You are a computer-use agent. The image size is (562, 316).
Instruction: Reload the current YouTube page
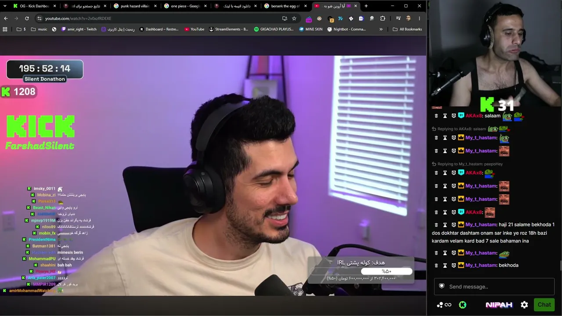point(27,18)
